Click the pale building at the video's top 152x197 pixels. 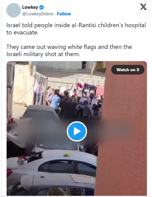tap(59, 65)
